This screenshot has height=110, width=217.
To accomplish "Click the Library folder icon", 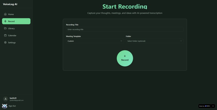I will tap(5, 28).
